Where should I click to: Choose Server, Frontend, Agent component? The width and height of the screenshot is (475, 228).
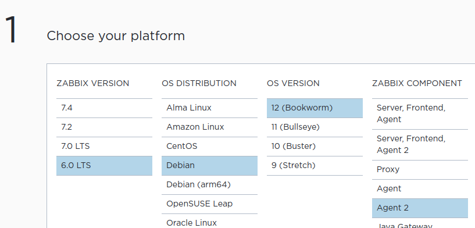pos(420,113)
